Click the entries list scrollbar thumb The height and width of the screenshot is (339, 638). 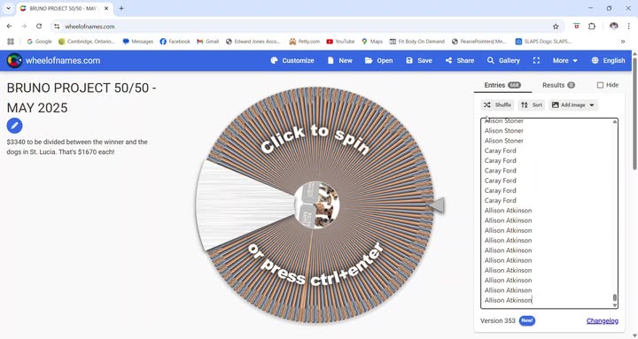point(614,298)
